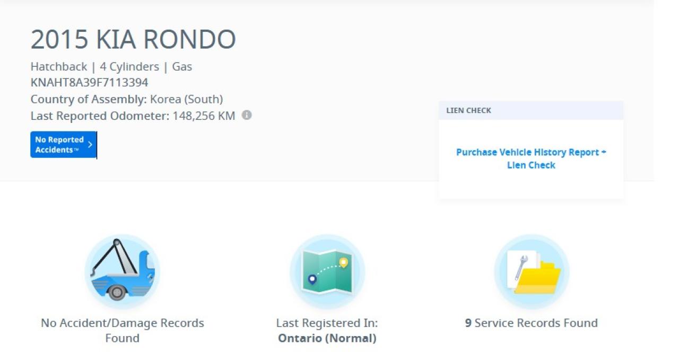The height and width of the screenshot is (352, 679).
Task: Click the service records folder icon
Action: (532, 272)
